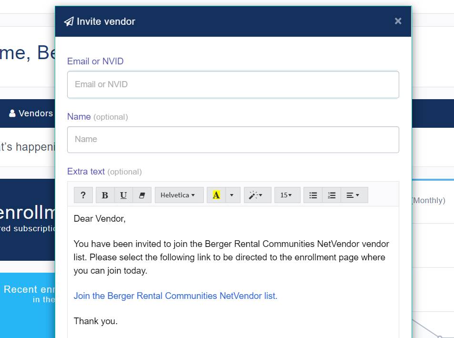Toggle bold formatting in the message editor
This screenshot has width=454, height=338.
pyautogui.click(x=104, y=195)
